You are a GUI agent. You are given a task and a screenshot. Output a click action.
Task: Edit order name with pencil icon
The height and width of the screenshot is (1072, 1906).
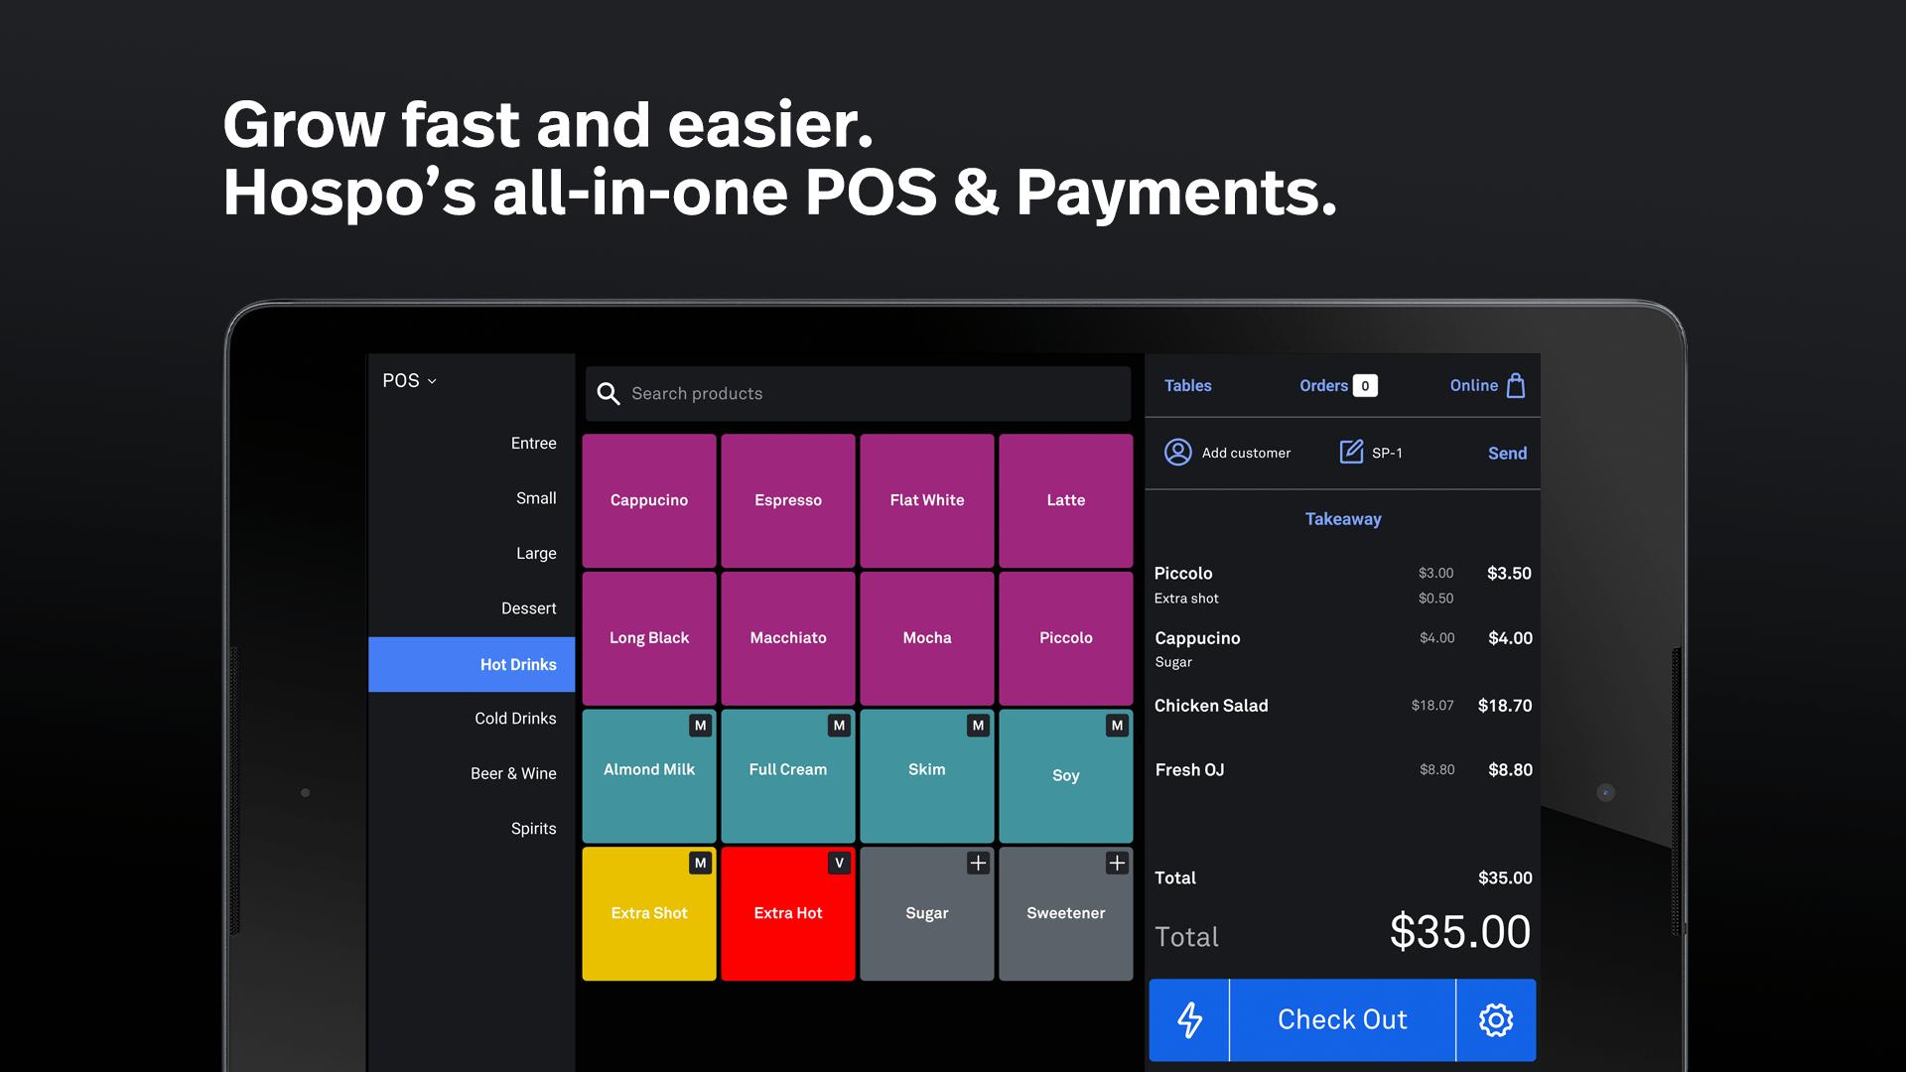1351,453
